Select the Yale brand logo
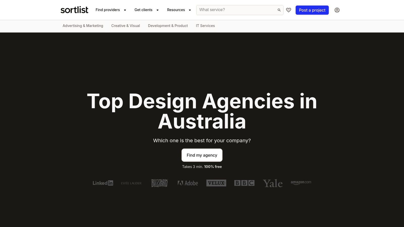 tap(273, 183)
